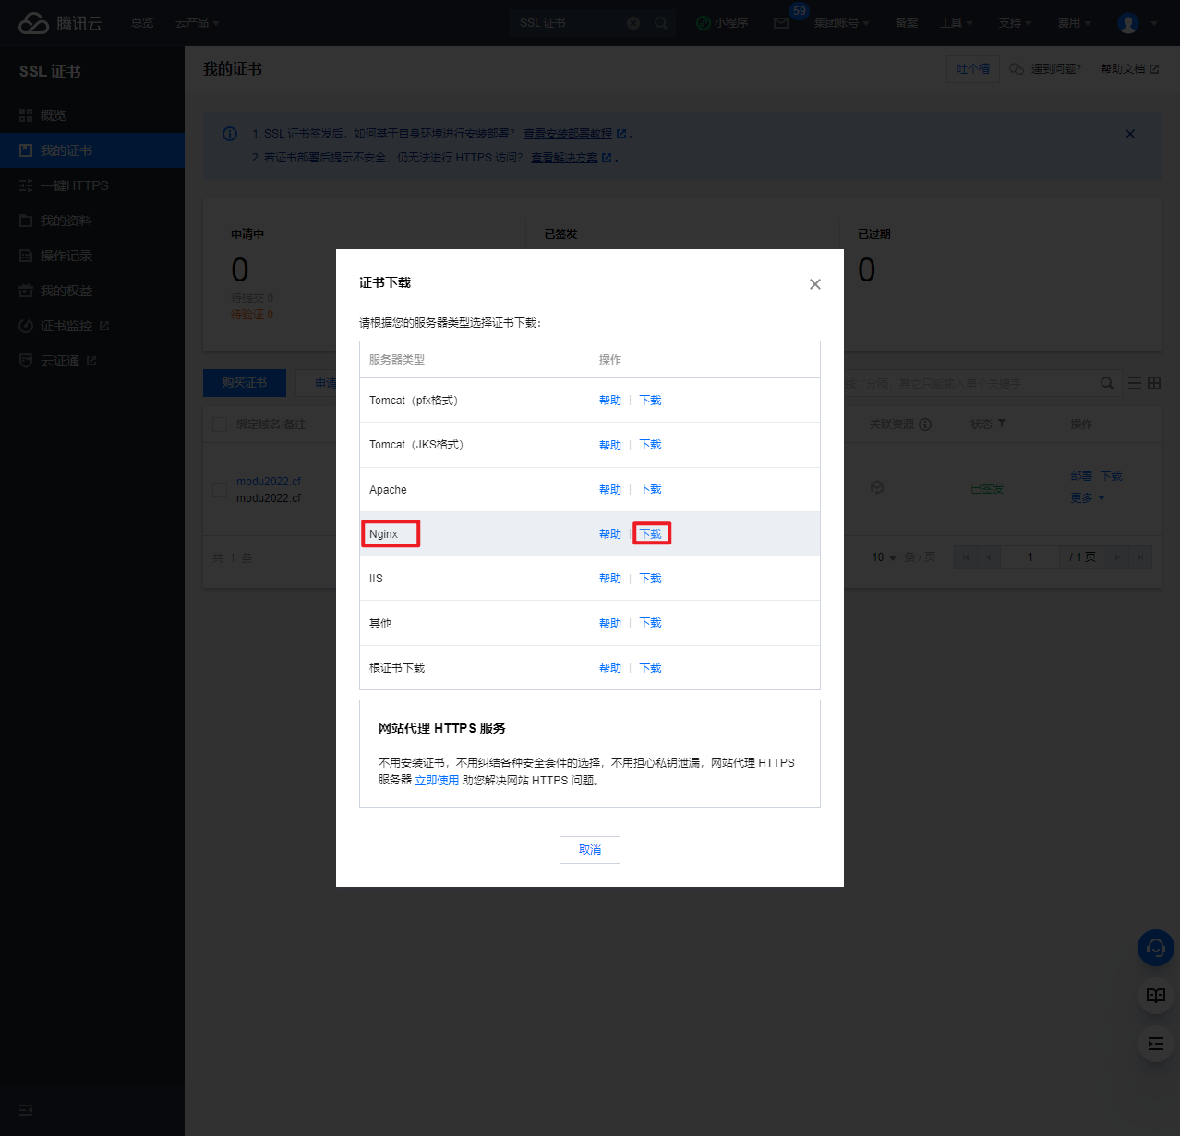Toggle the modu2022.cf row checkbox

click(x=220, y=489)
